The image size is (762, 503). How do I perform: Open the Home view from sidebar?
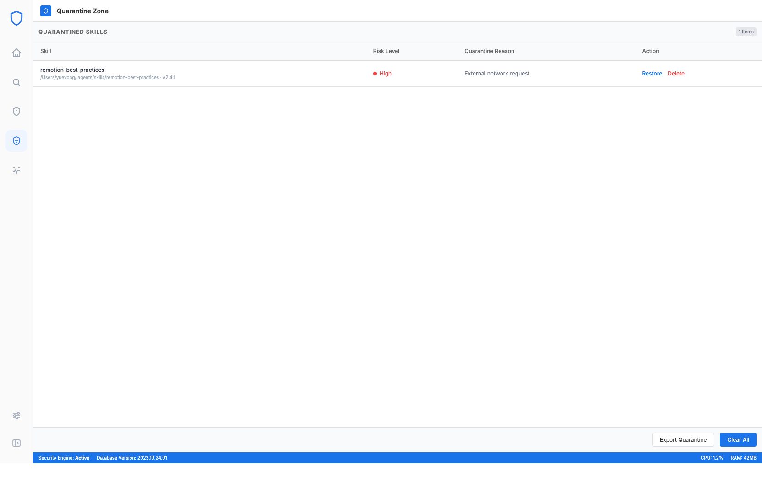point(16,53)
